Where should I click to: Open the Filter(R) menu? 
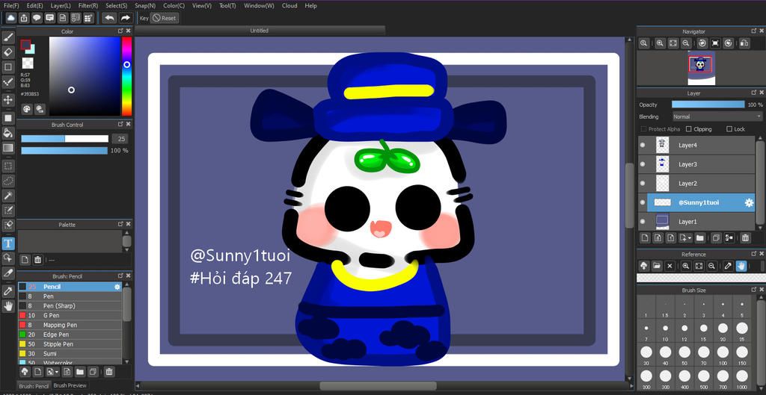(x=88, y=6)
